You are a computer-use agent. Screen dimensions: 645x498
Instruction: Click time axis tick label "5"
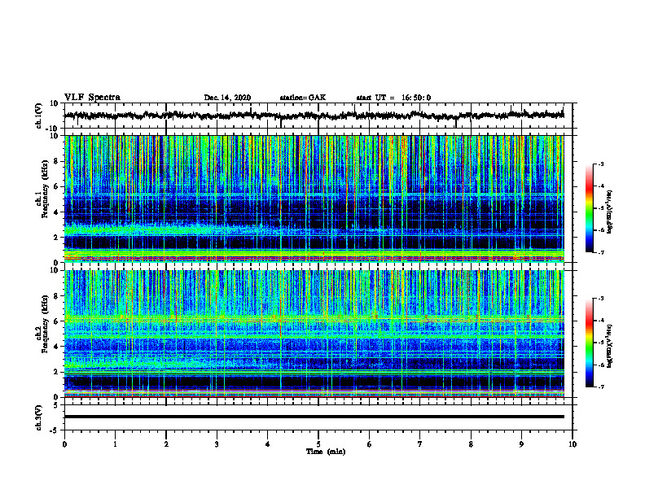318,444
